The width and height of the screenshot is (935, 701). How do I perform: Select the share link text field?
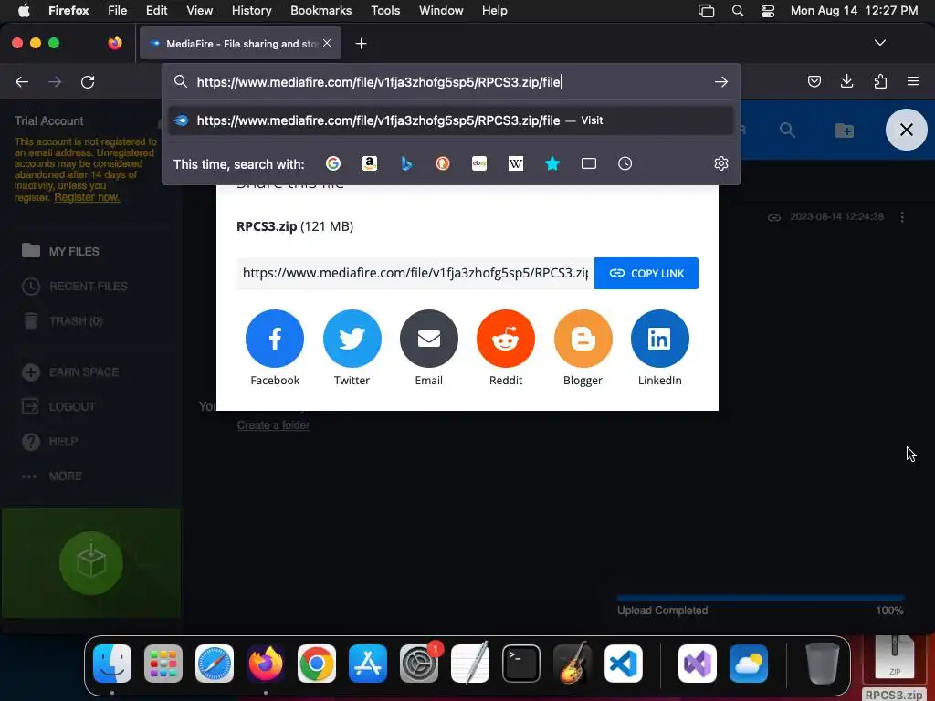(x=415, y=273)
